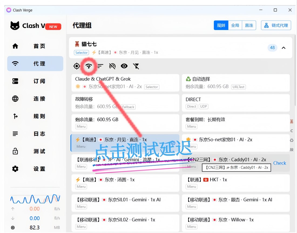297x233 pixels.
Task: Open the 订阅 subscriptions page
Action: pos(35,81)
